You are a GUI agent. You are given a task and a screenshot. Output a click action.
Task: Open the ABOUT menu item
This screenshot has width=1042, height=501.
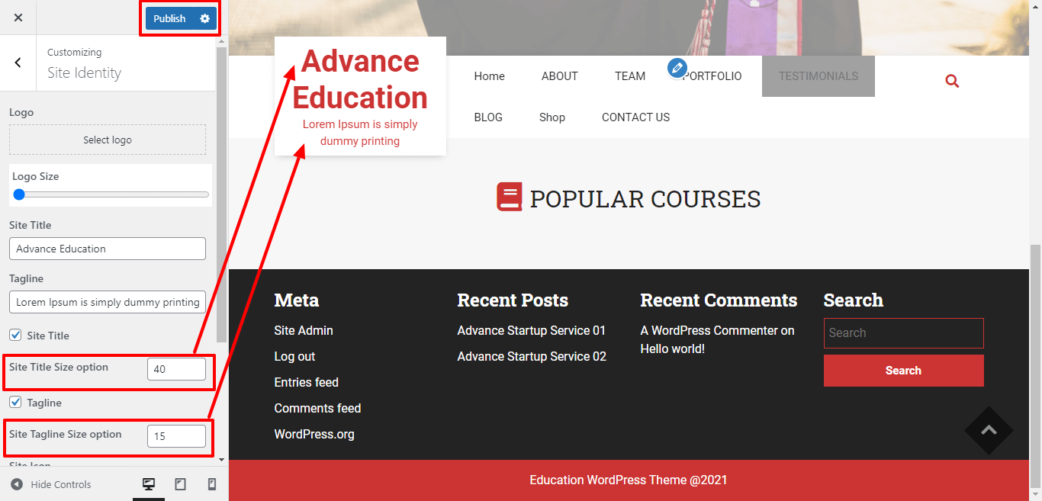559,76
